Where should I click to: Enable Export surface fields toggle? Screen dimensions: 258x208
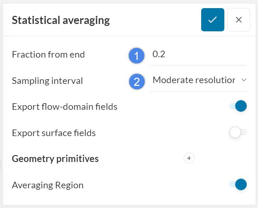coord(238,133)
